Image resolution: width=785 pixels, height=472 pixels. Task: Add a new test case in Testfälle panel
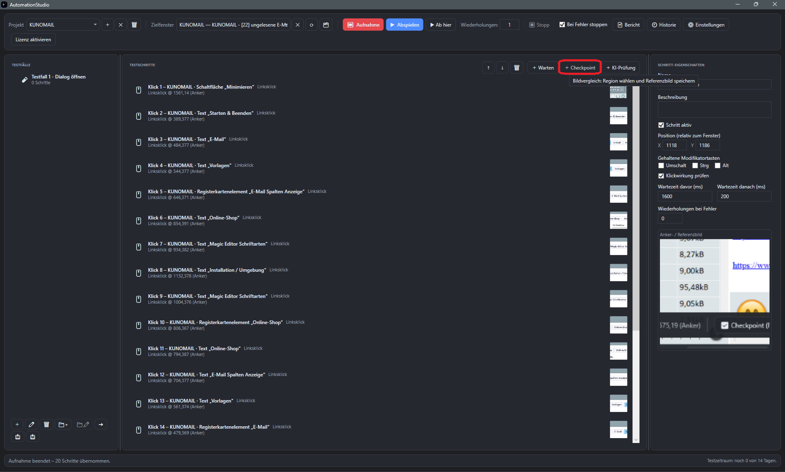pos(17,425)
